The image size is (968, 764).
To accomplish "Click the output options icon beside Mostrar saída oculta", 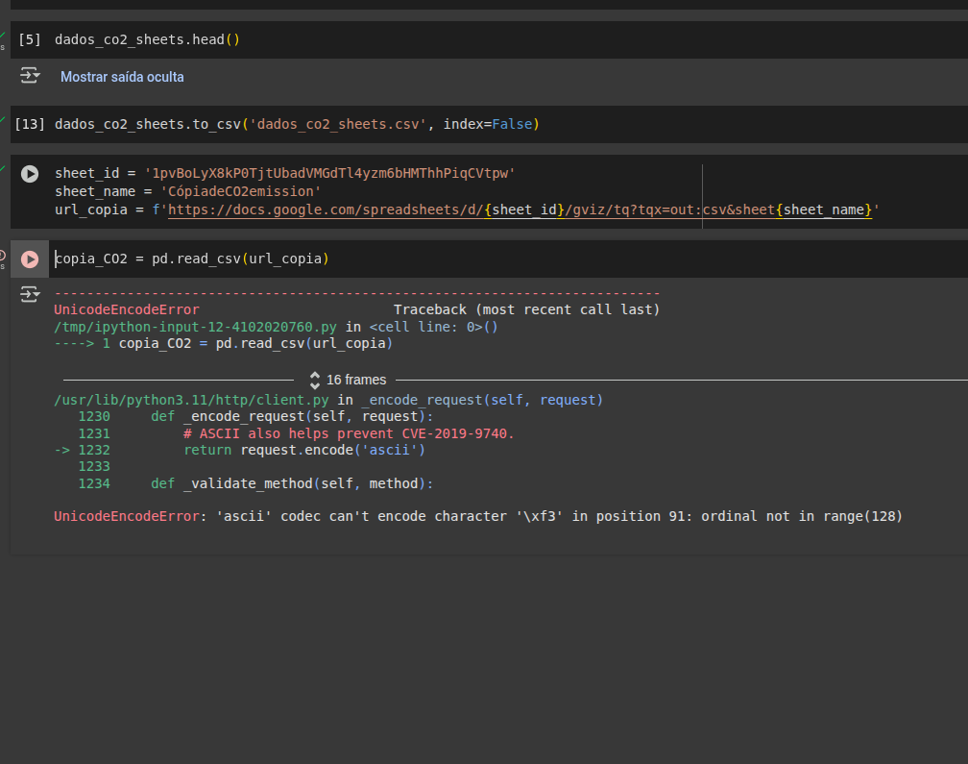I will [30, 76].
